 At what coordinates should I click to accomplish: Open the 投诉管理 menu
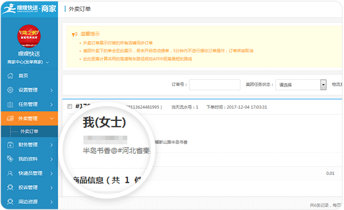pos(28,188)
